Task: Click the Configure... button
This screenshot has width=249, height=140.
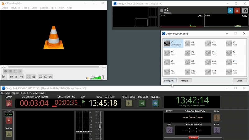Action: pyautogui.click(x=170, y=81)
